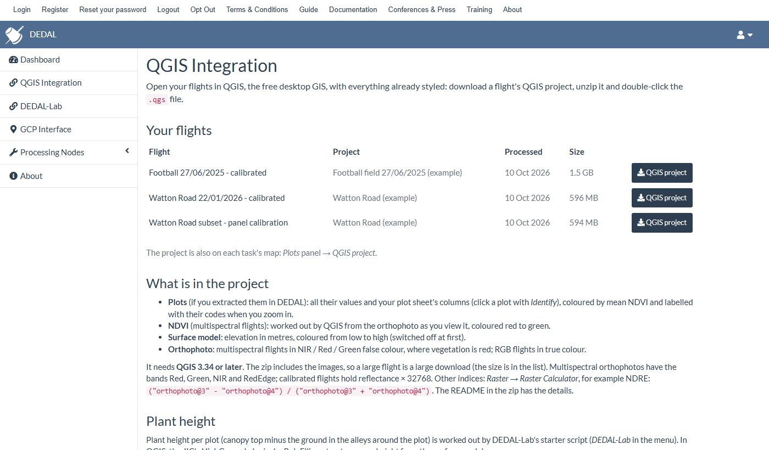Click the About info icon in sidebar
This screenshot has height=450, width=769.
14,176
